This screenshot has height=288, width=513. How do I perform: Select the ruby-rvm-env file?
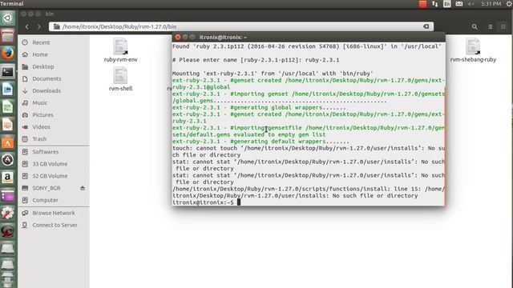coord(120,50)
